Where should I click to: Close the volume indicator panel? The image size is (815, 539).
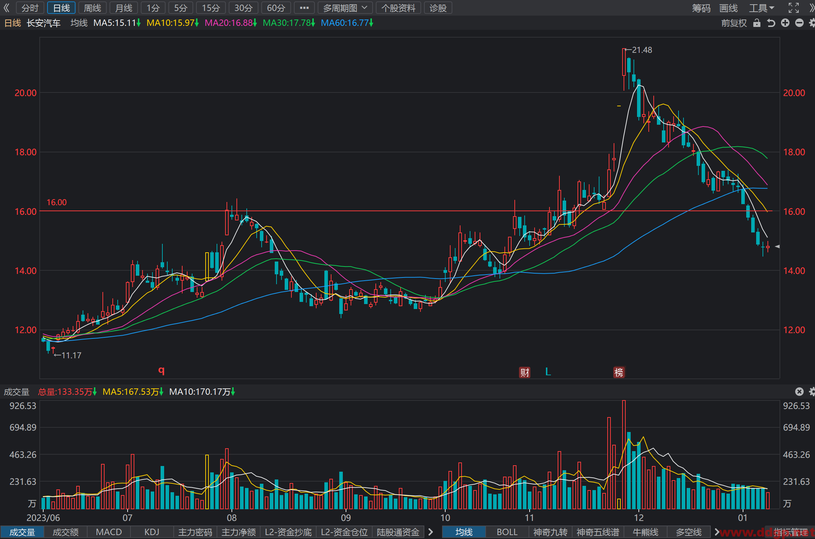coord(799,391)
